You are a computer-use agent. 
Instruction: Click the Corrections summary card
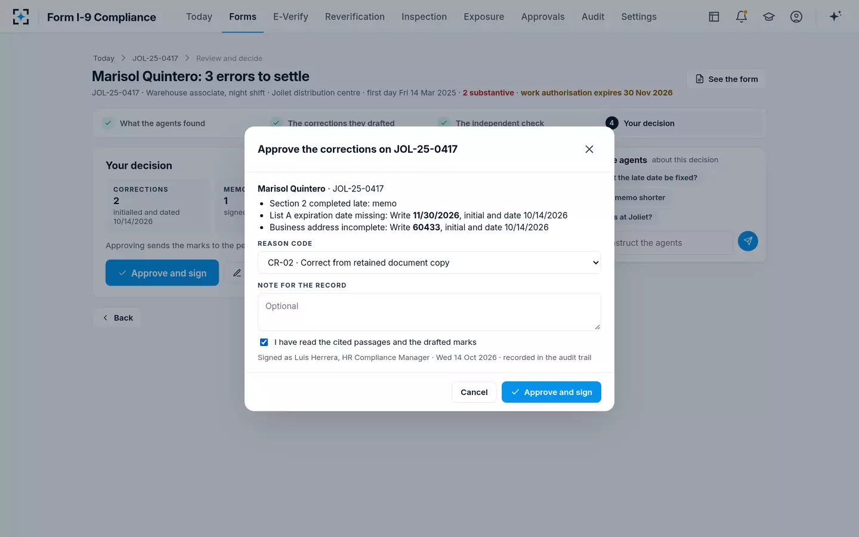click(x=159, y=205)
